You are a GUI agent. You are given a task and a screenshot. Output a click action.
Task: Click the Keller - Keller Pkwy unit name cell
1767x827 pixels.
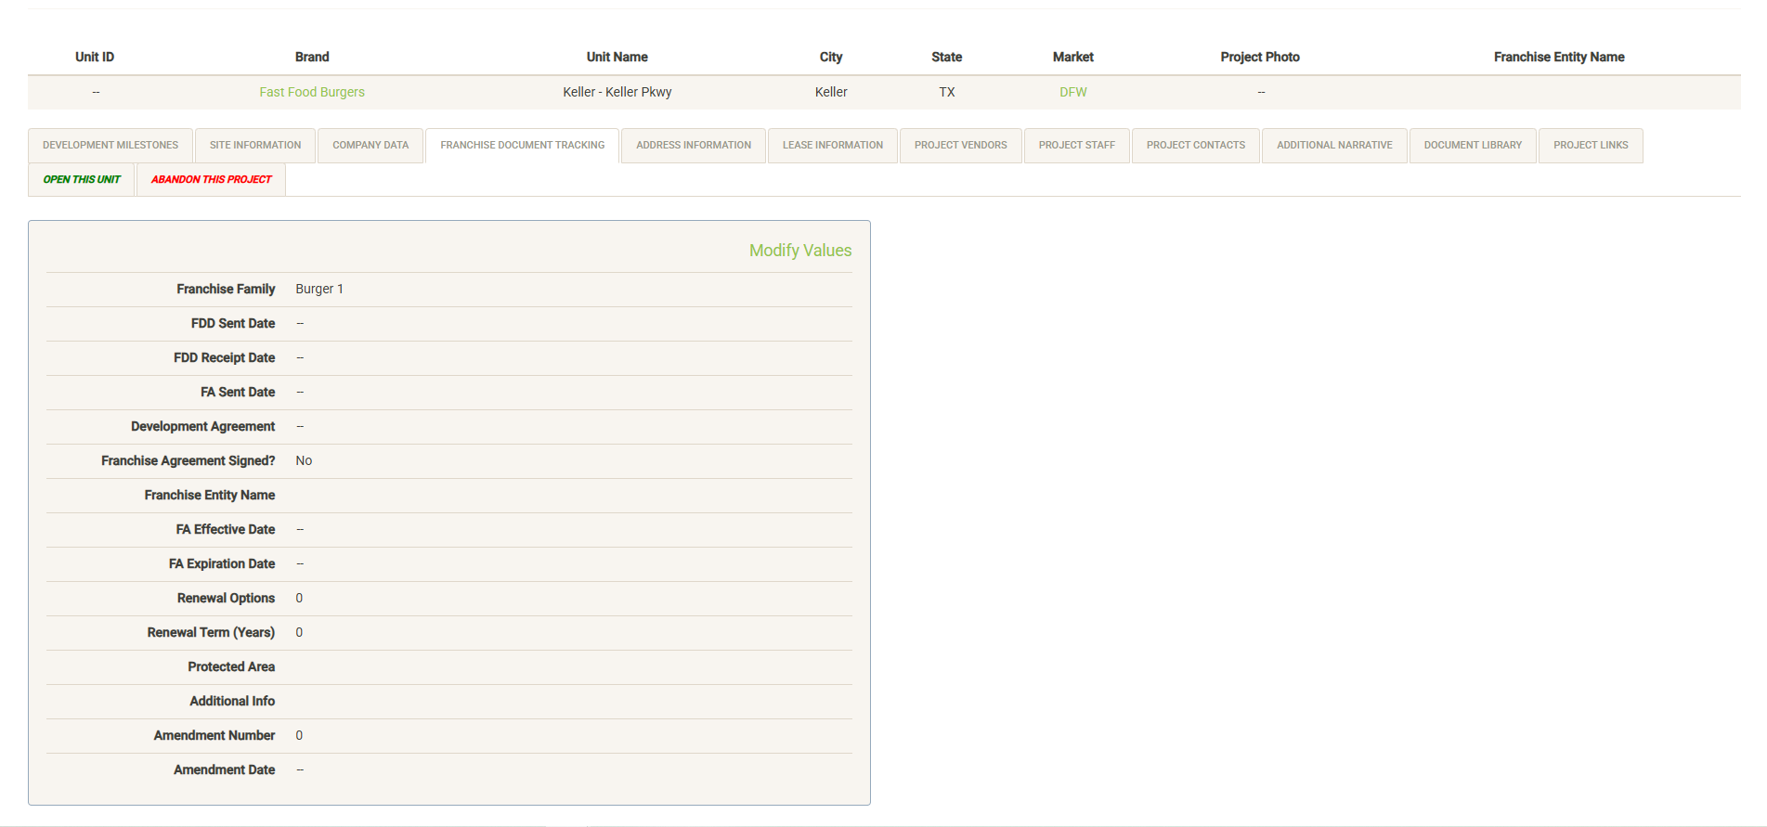[x=617, y=92]
